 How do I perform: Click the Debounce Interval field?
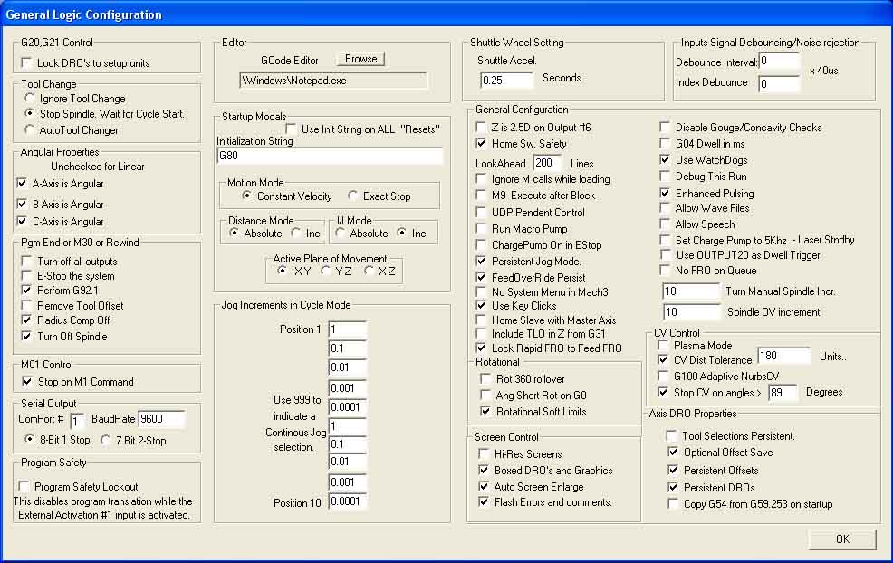pyautogui.click(x=779, y=62)
